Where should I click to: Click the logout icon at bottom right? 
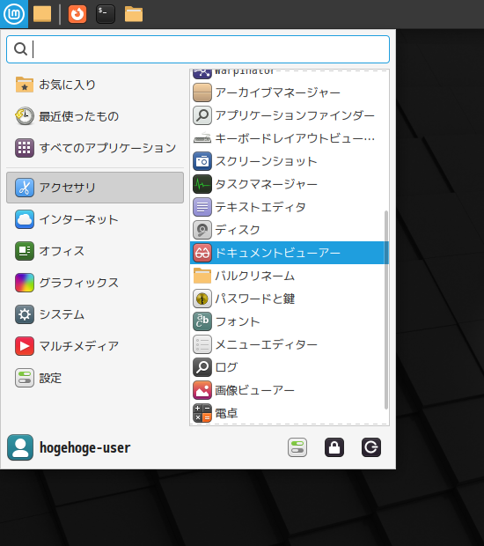pos(370,447)
